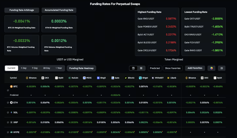This screenshot has height=138, width=237.
Task: Open the color palette picker
Action: [211, 68]
